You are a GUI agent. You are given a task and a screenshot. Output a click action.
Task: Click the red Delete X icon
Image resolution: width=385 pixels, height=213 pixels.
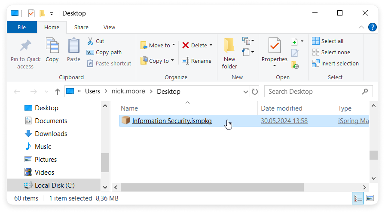click(186, 45)
